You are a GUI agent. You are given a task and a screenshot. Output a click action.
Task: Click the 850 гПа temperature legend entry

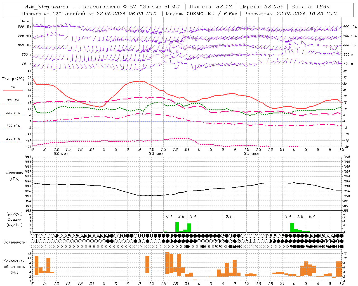point(13,113)
